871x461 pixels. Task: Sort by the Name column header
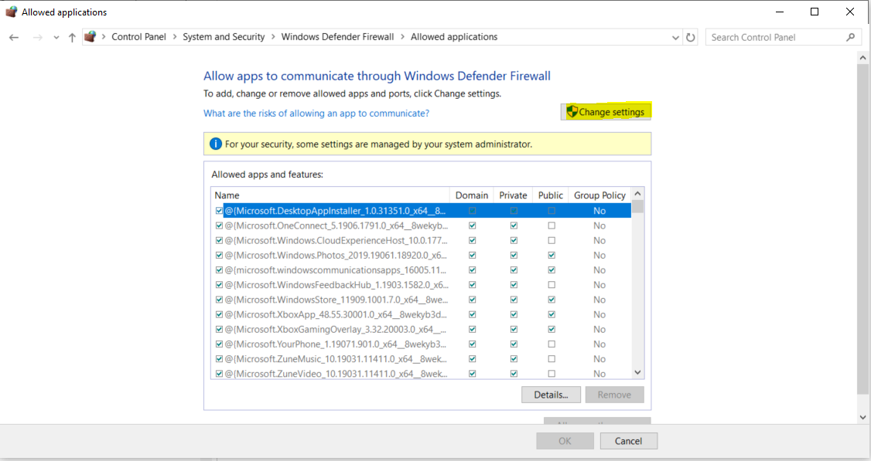point(330,195)
